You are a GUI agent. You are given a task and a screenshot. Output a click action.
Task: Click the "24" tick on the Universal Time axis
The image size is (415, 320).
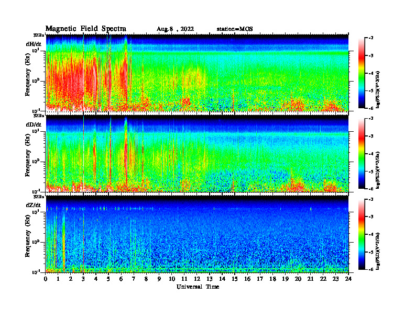[x=348, y=279]
